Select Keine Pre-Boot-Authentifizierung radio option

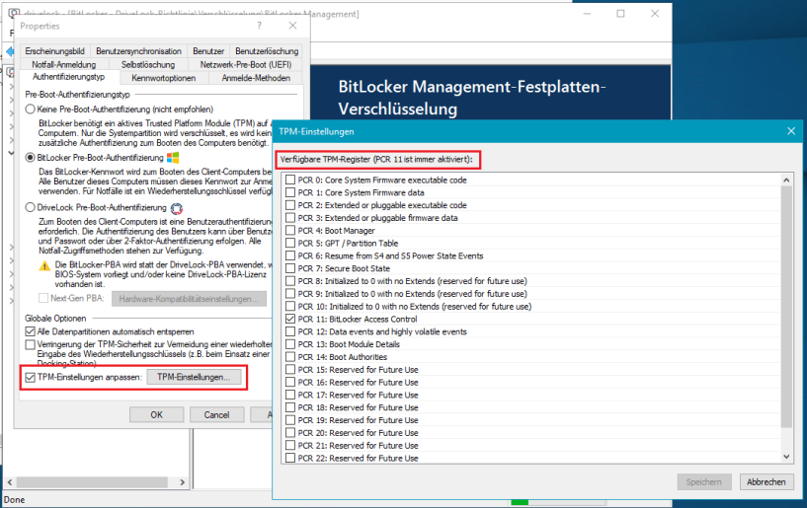(x=31, y=109)
